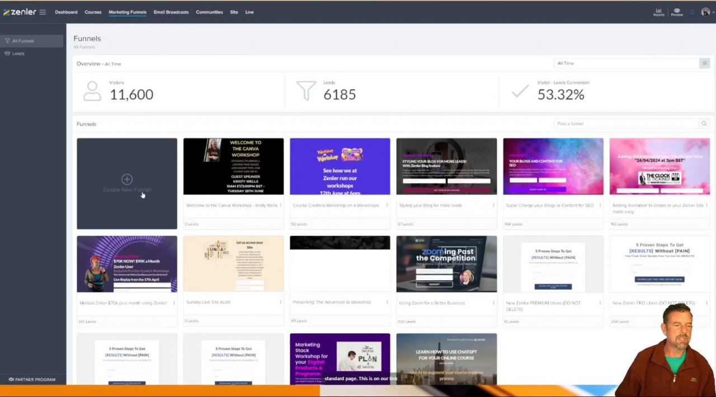
Task: Open the Reports icon in top bar
Action: (x=659, y=12)
